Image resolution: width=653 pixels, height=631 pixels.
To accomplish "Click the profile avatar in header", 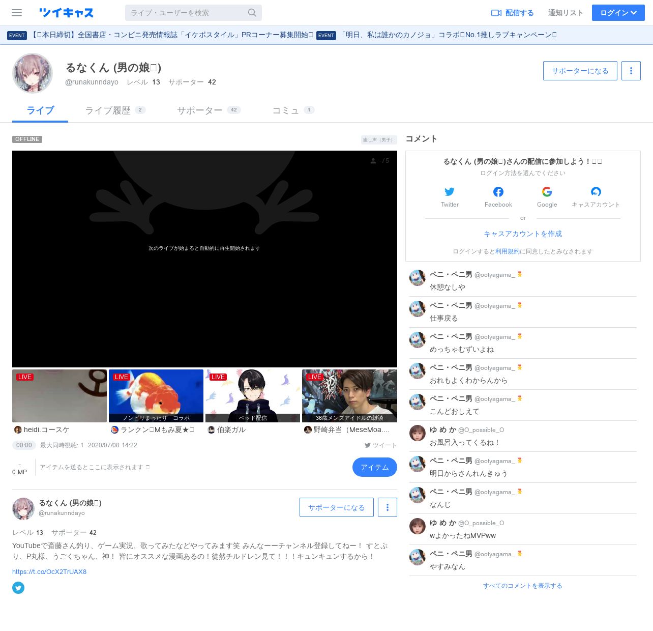I will 33,73.
